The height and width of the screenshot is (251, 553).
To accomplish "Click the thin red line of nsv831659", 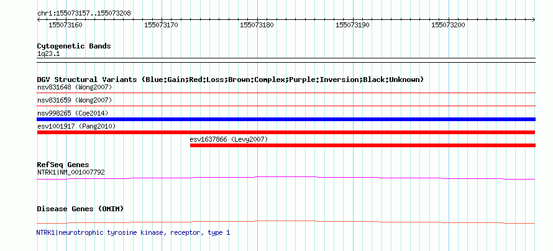I will pos(286,106).
